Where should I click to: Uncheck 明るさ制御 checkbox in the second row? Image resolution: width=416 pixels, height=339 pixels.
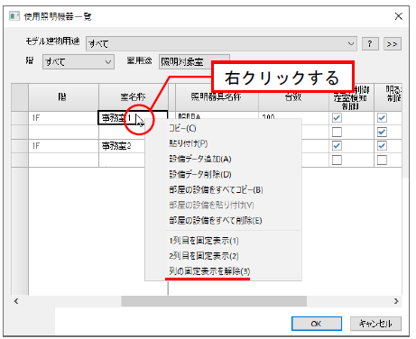click(382, 132)
